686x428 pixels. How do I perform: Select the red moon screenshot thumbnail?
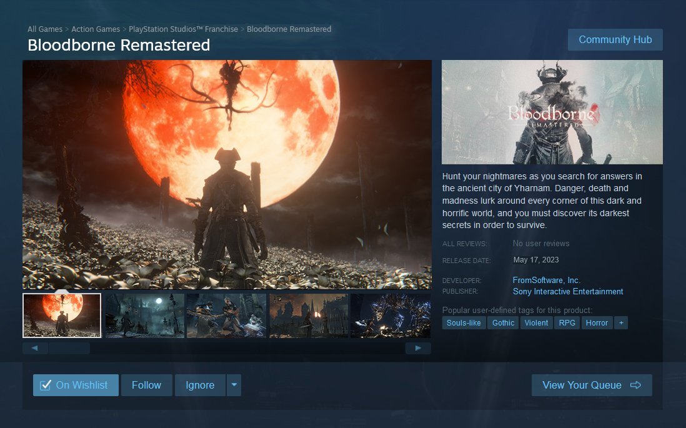click(x=62, y=316)
